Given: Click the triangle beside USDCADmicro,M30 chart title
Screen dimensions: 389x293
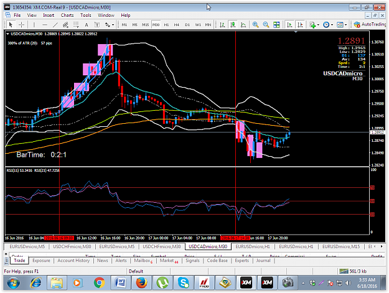Looking at the screenshot, I should (x=7, y=34).
